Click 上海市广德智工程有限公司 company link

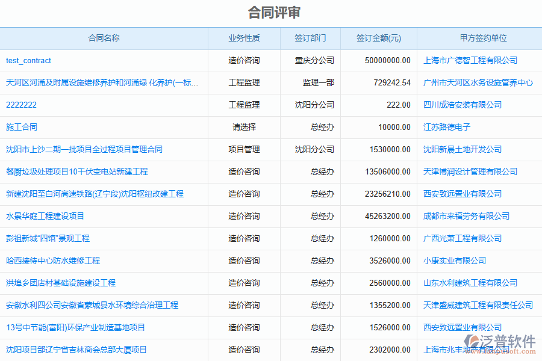click(x=470, y=60)
